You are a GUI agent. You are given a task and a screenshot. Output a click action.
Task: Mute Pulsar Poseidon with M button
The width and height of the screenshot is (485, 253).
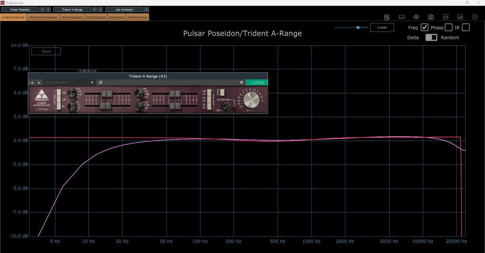pos(43,9)
